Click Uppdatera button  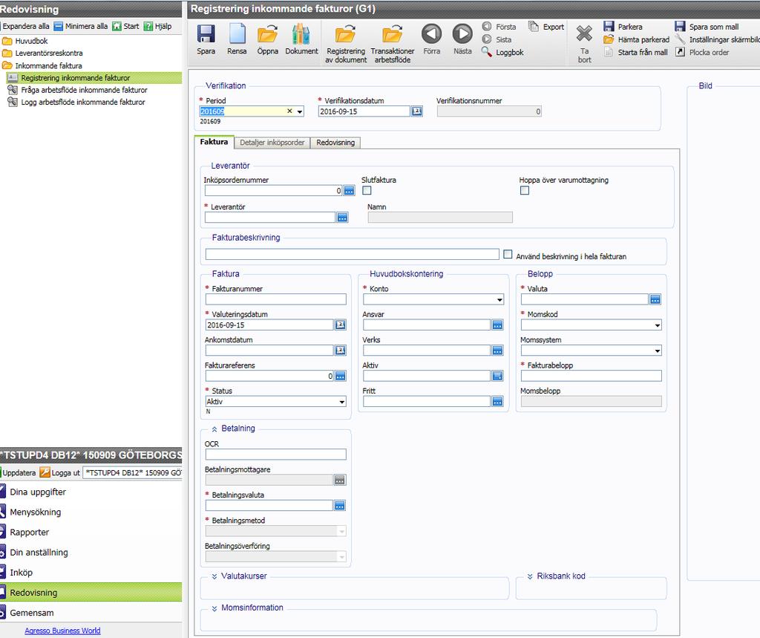pos(19,472)
